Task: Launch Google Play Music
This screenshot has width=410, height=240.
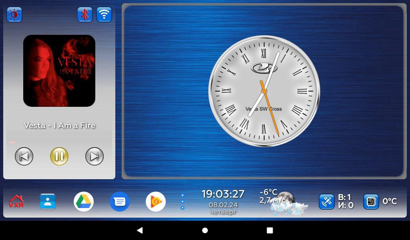Action: tap(156, 202)
